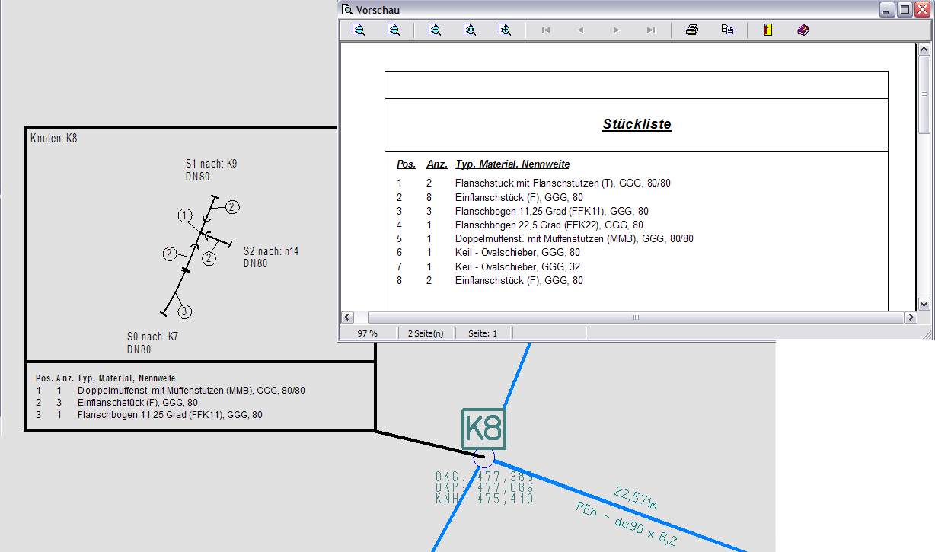935x552 pixels.
Task: Click the fifth magnifier icon with plus
Action: [505, 30]
